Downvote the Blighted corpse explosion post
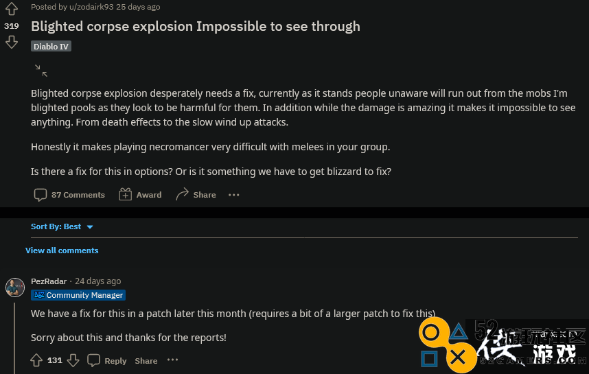 pos(11,42)
